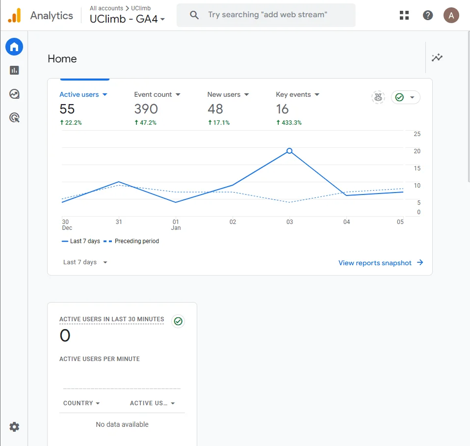The width and height of the screenshot is (470, 446).
Task: Open your account avatar
Action: pos(451,15)
